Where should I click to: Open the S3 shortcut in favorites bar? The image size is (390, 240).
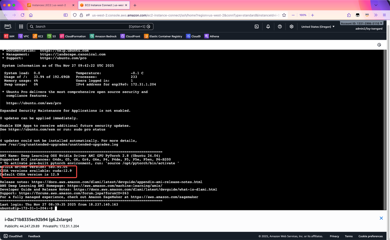point(51,36)
